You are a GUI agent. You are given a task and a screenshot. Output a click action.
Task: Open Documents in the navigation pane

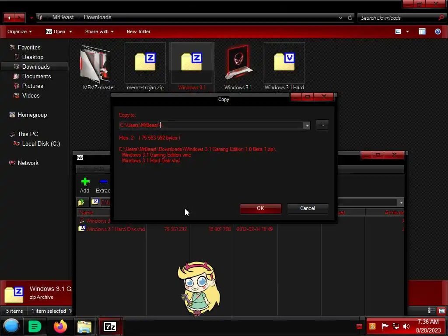(x=36, y=76)
